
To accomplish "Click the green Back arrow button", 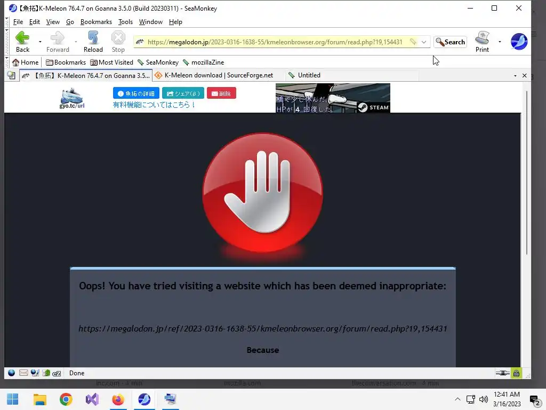I will click(x=22, y=42).
